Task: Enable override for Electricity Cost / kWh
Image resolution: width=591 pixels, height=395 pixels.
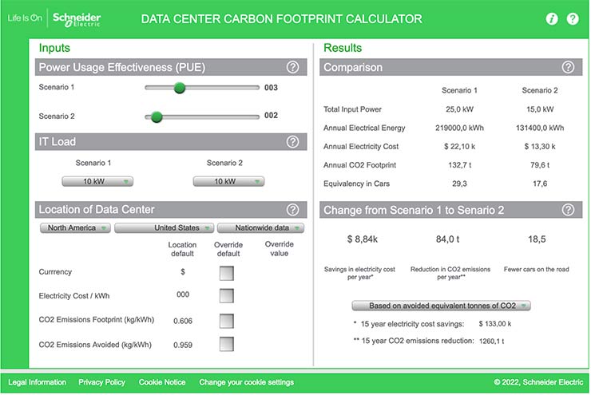Action: [228, 296]
